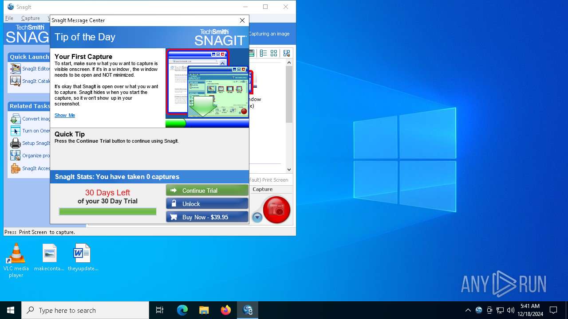The height and width of the screenshot is (319, 568).
Task: Open the notification center icon
Action: tap(553, 310)
